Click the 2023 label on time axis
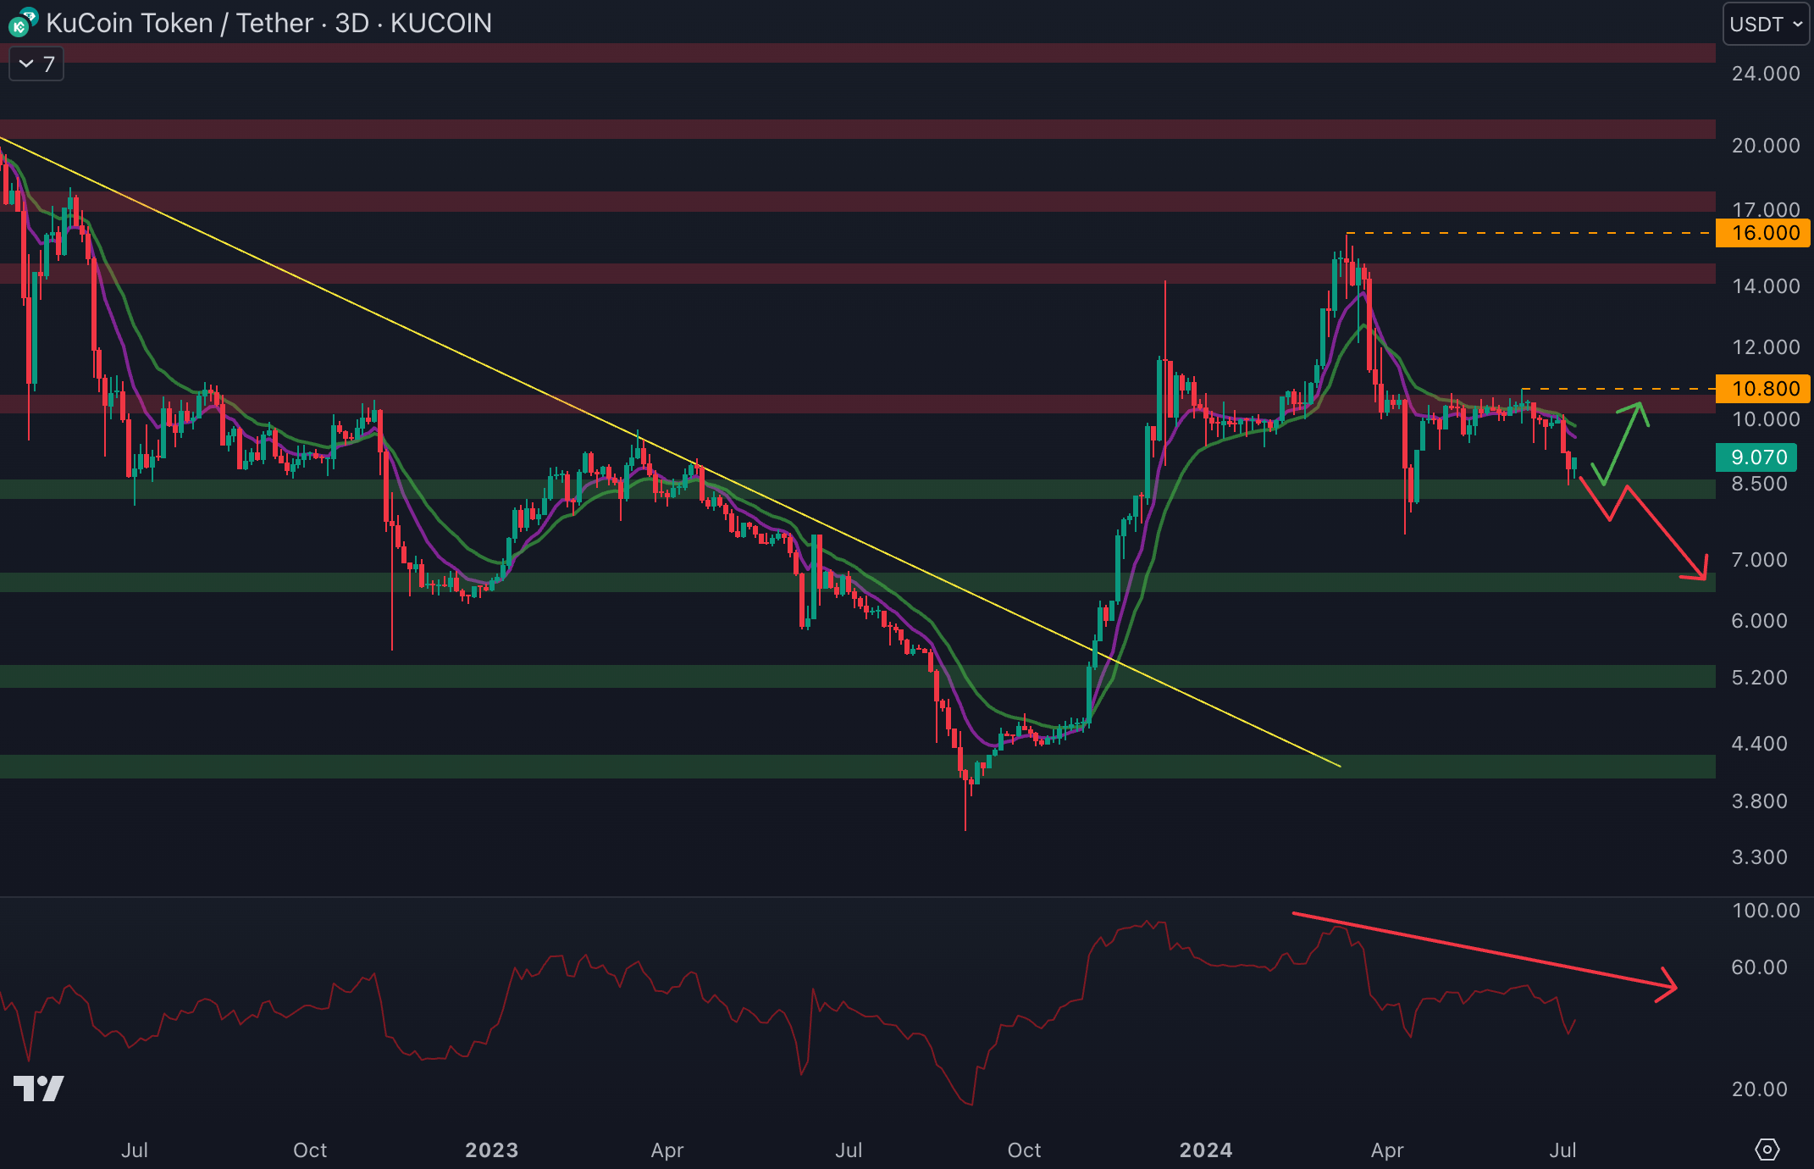This screenshot has width=1814, height=1169. 491,1150
